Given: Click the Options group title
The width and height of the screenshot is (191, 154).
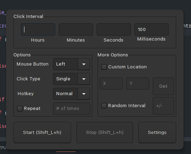Looking at the screenshot, I should (22, 55).
